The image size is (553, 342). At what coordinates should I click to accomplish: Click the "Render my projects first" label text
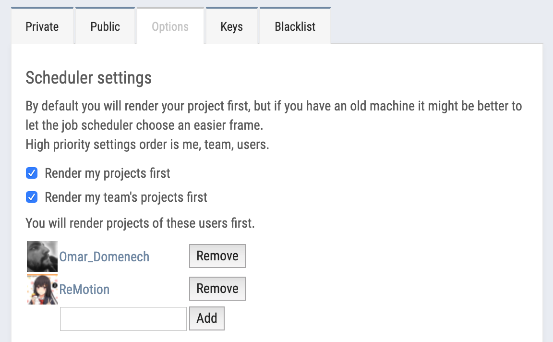(108, 173)
